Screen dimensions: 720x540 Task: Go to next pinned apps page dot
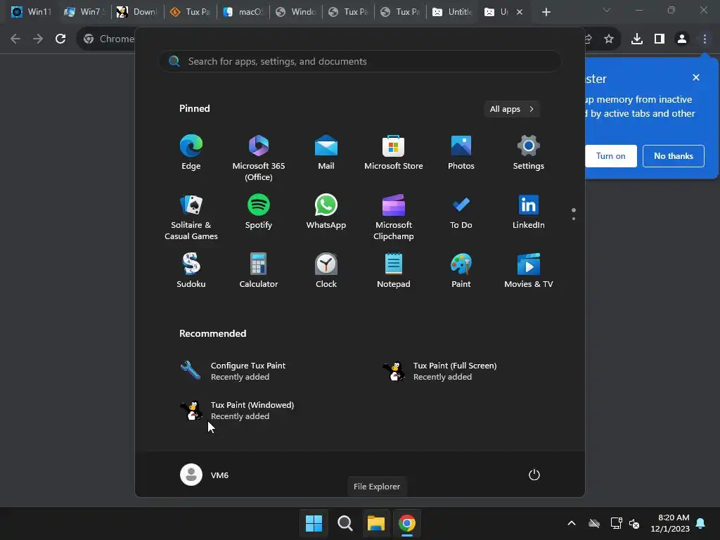(x=574, y=219)
